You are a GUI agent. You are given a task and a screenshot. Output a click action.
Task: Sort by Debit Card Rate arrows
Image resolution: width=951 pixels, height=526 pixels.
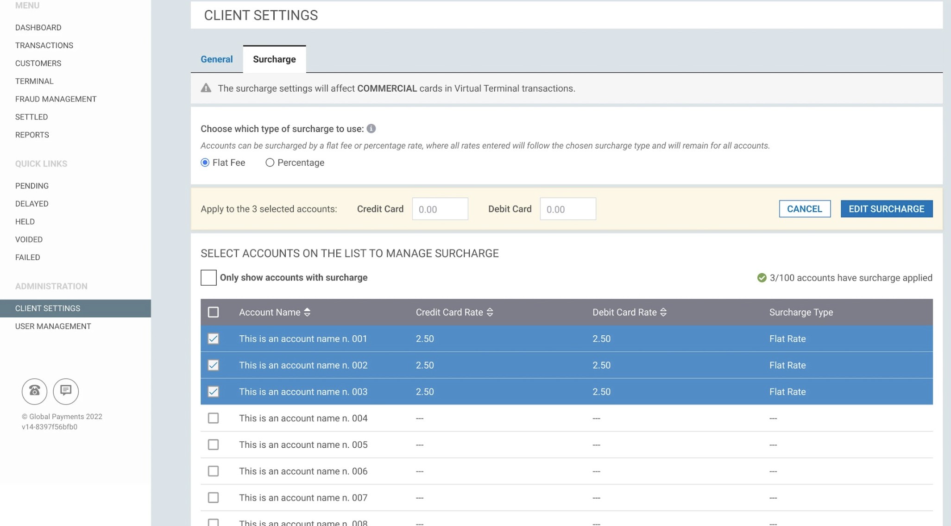pos(663,313)
